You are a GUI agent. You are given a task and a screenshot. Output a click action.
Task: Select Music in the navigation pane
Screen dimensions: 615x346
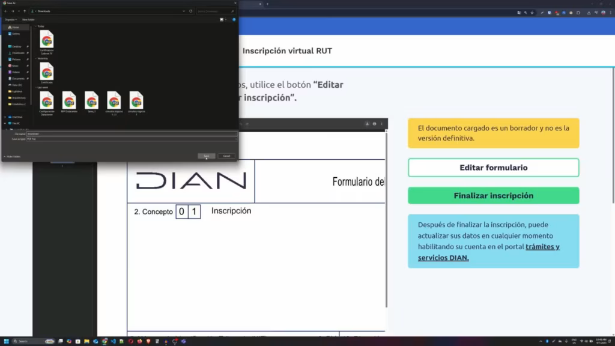(x=15, y=65)
